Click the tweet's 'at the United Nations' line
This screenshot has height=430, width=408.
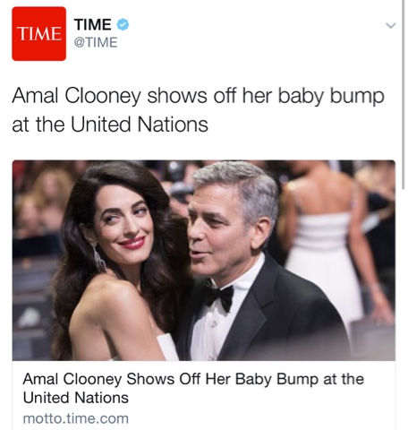(110, 125)
